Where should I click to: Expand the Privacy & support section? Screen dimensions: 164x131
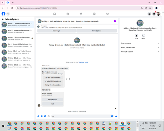pos(140,52)
